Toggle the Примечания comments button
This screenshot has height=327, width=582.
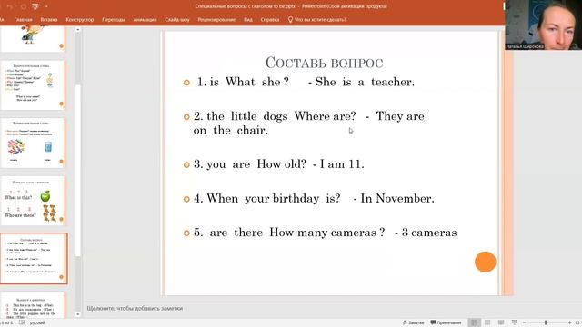coord(446,322)
